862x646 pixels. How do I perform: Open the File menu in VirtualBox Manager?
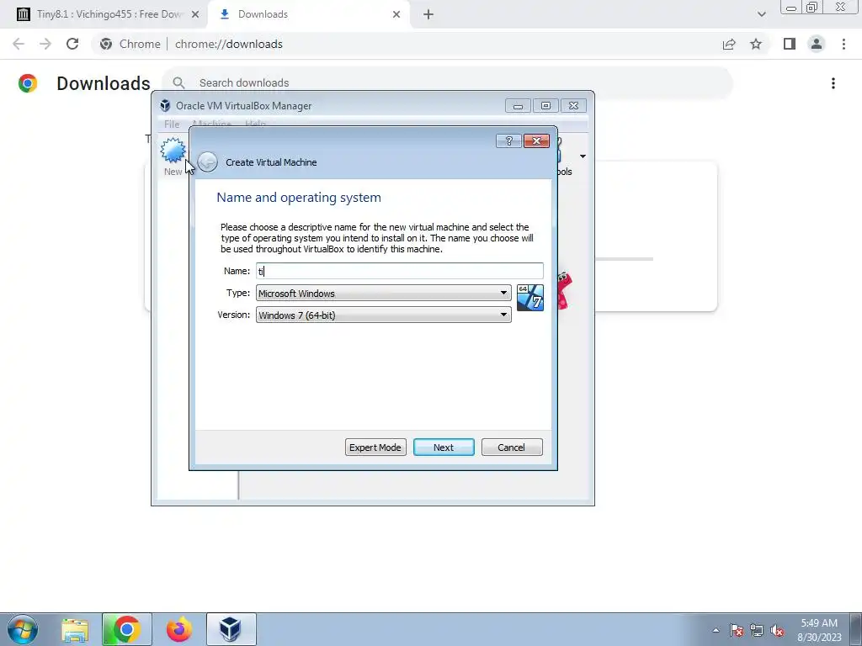pos(172,124)
